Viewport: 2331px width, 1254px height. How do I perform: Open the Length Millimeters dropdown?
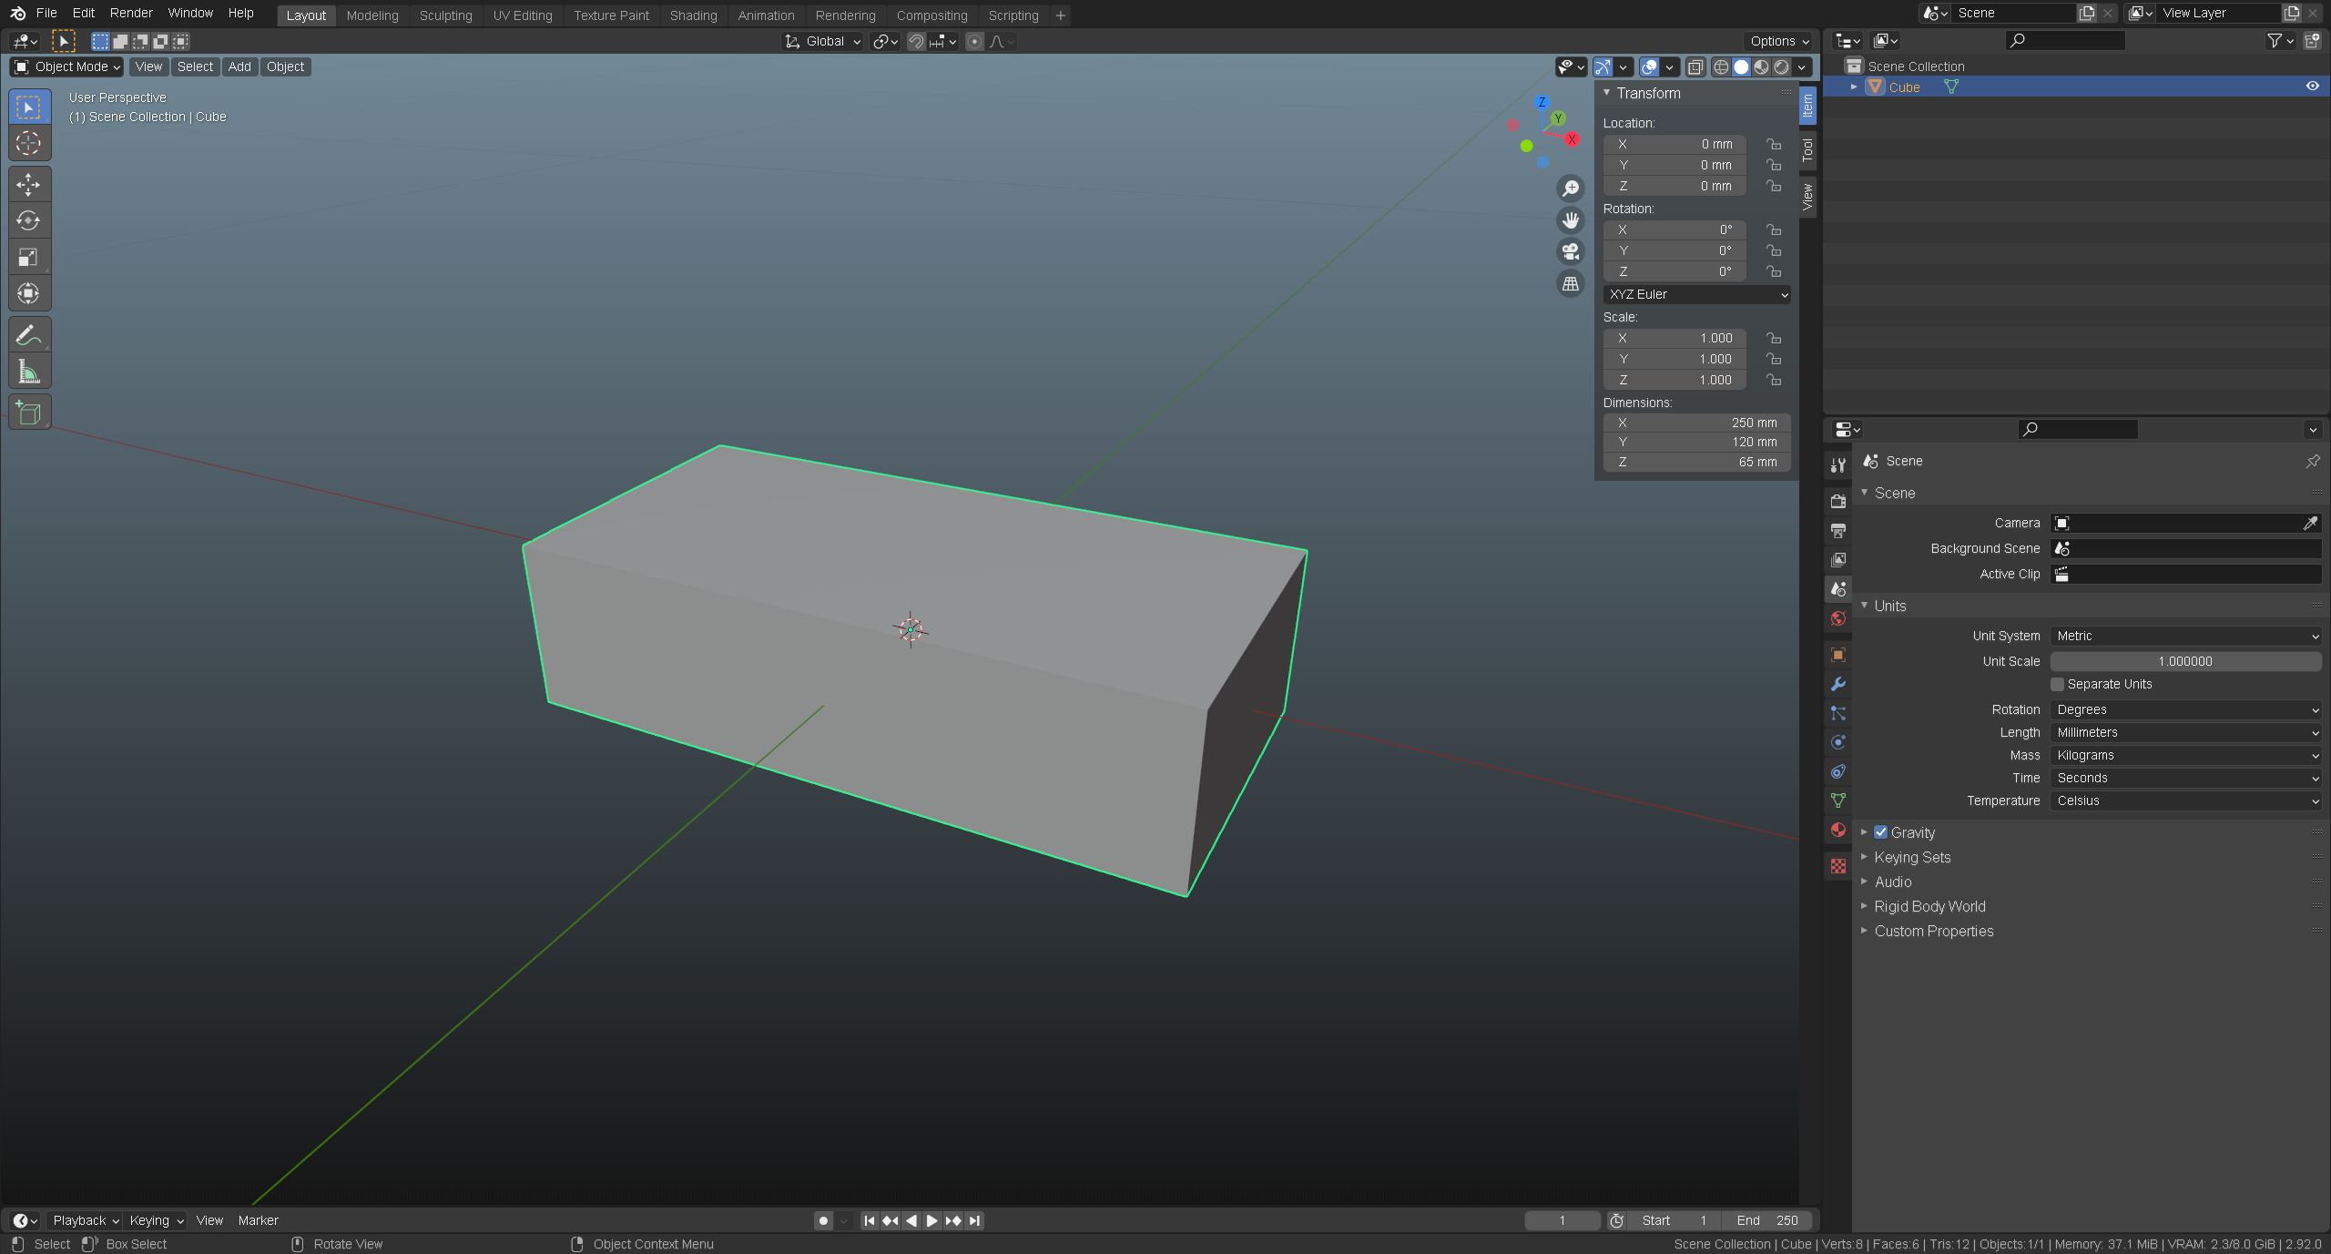(x=2185, y=732)
